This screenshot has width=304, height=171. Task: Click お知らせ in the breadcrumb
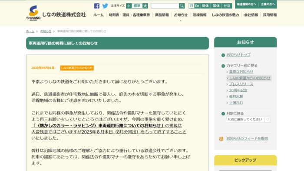tap(46, 31)
